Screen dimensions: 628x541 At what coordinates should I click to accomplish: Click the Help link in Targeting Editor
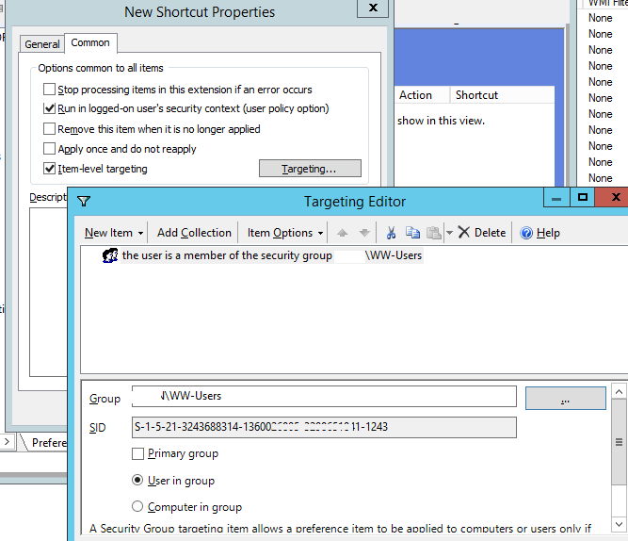(548, 233)
